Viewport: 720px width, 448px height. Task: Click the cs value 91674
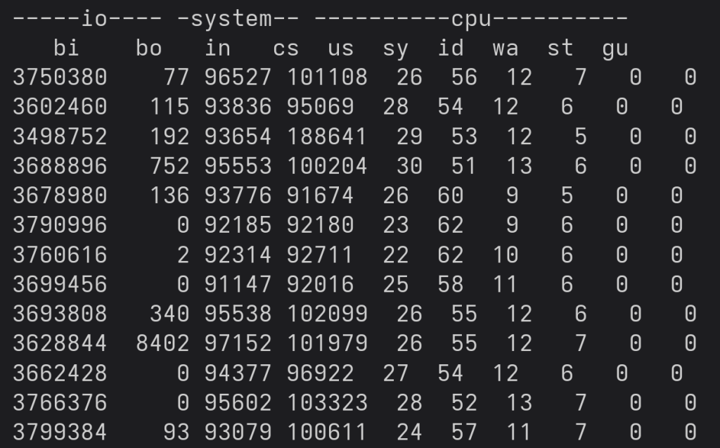[320, 196]
